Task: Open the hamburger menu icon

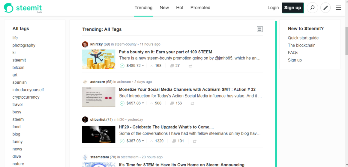Action: [x=338, y=8]
